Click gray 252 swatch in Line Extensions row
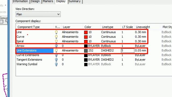Viewport: 172px width, 97px height. (86, 51)
